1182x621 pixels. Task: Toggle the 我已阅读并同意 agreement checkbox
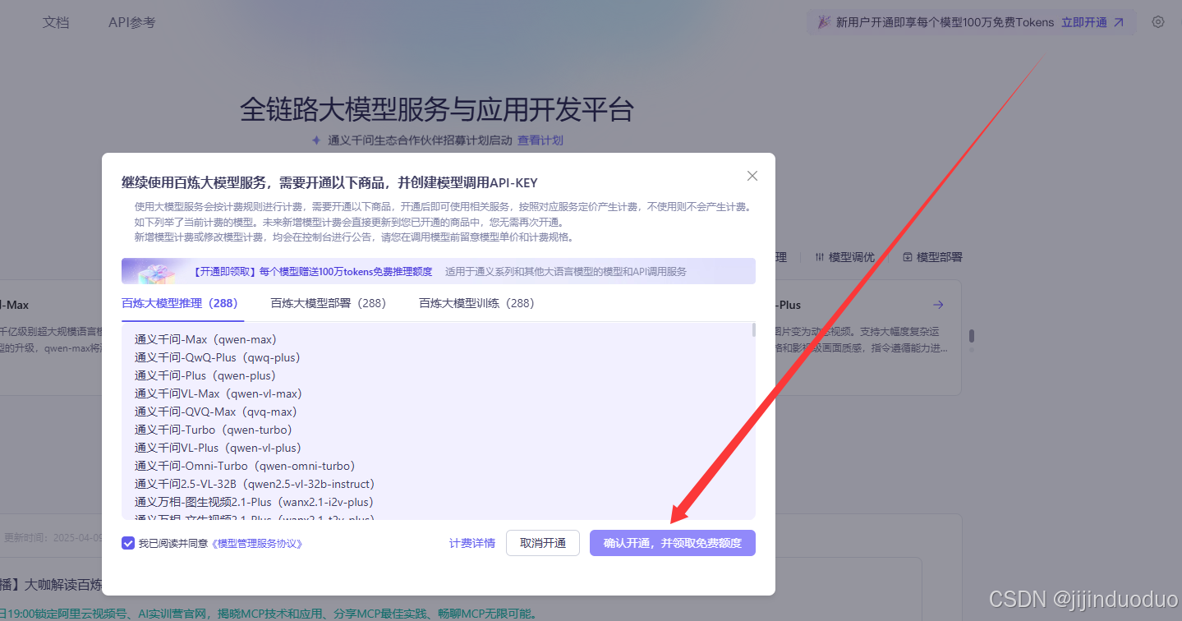pyautogui.click(x=128, y=543)
